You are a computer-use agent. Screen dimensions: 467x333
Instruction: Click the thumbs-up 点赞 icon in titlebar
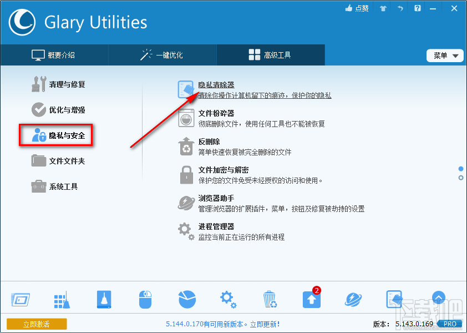pyautogui.click(x=356, y=8)
